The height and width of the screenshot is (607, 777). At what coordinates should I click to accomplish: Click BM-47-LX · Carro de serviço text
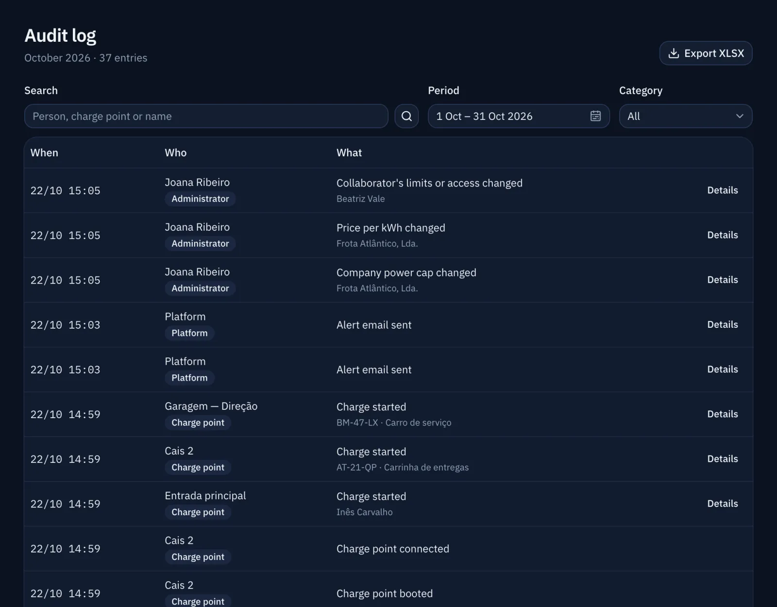(x=394, y=422)
